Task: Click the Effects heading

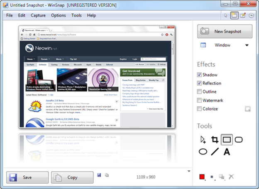Action: click(x=206, y=64)
